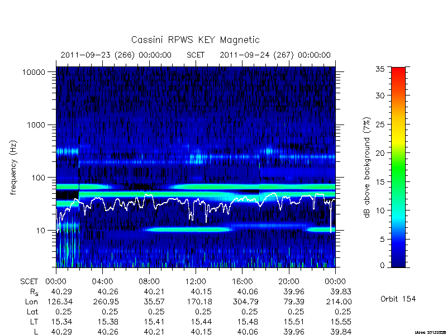Viewport: 447px width, 335px height.
Task: Click the 15 value on the color scale
Action: [380, 182]
